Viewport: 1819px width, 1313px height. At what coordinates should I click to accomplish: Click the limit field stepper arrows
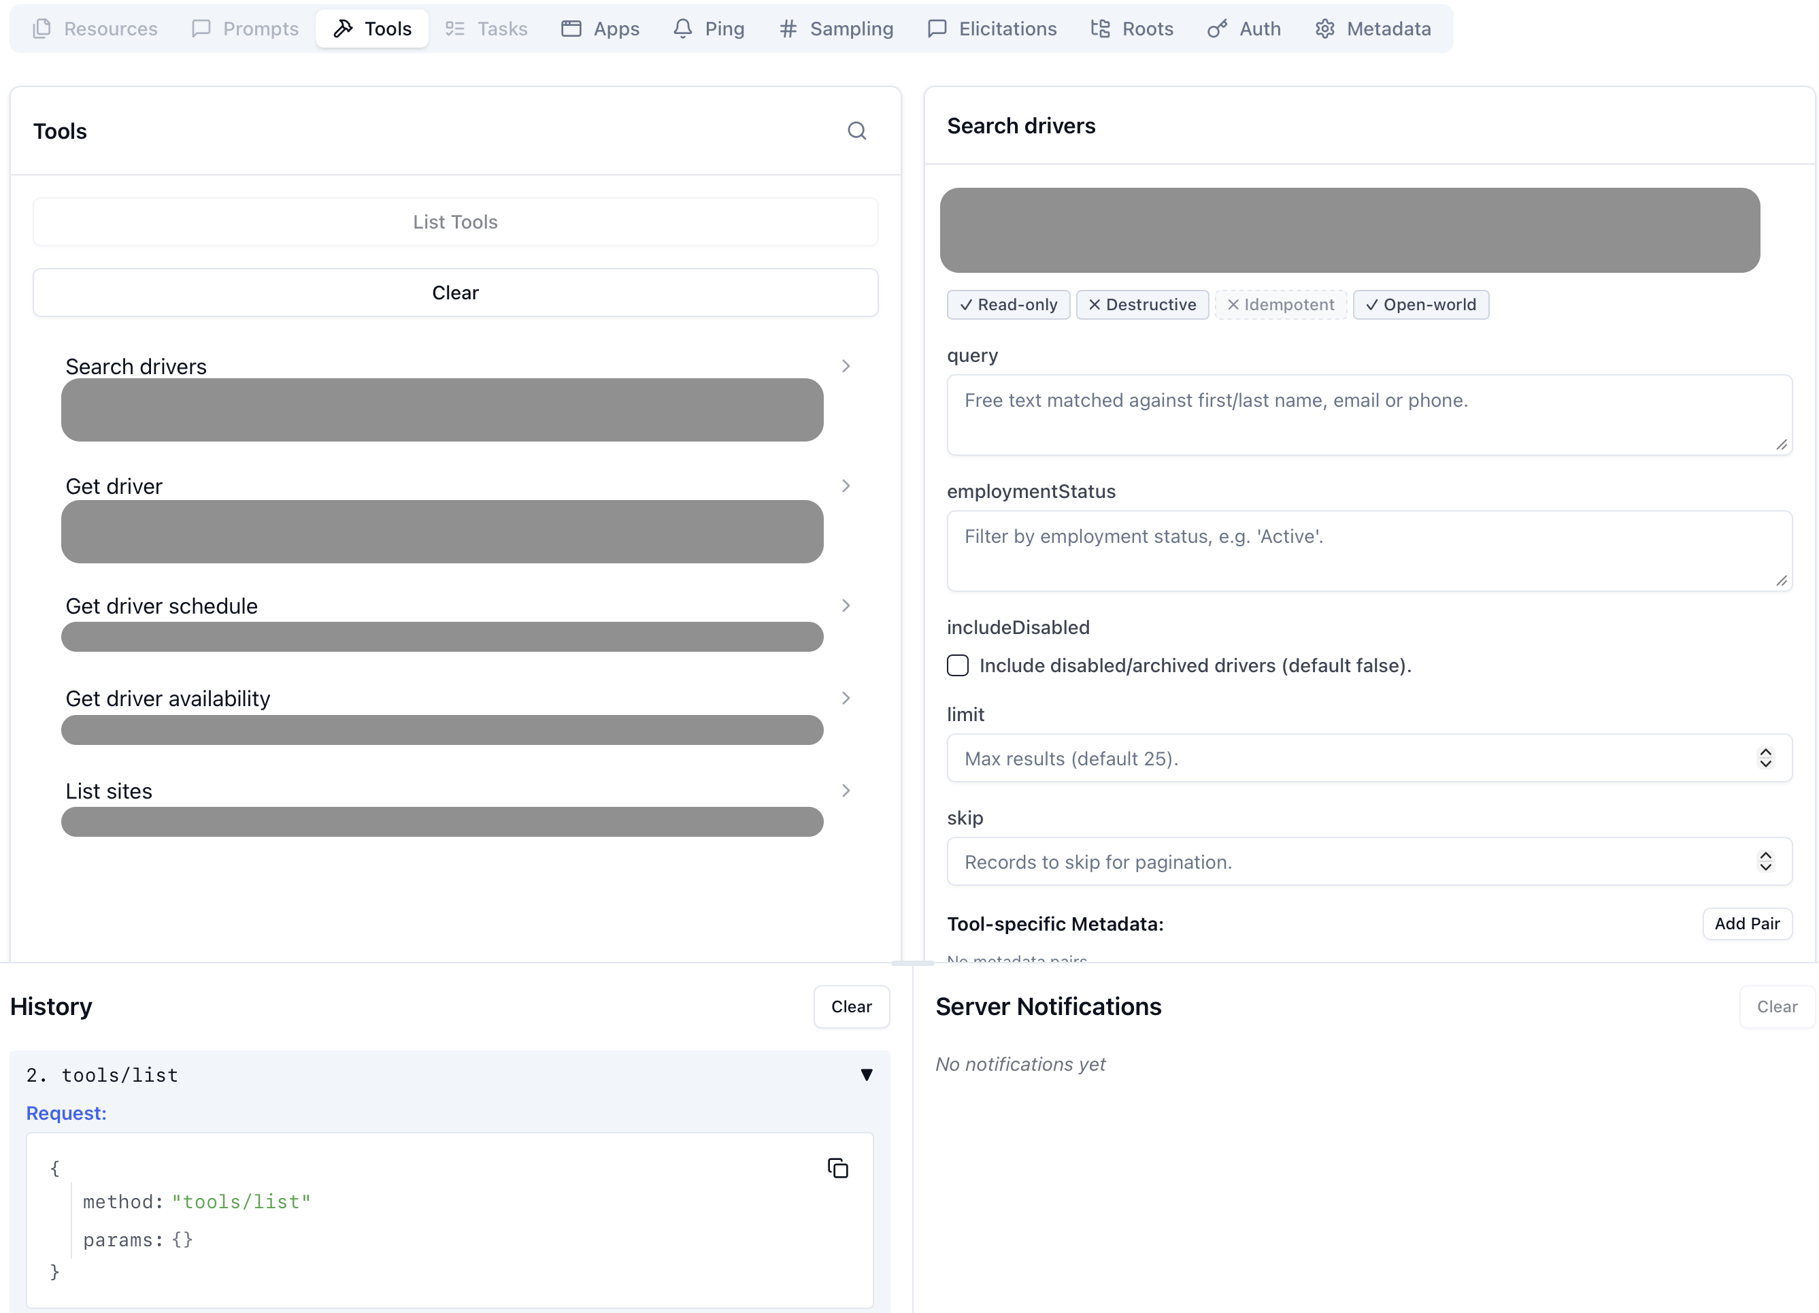[x=1765, y=758]
